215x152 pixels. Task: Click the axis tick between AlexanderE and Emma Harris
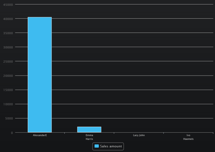click(x=65, y=133)
